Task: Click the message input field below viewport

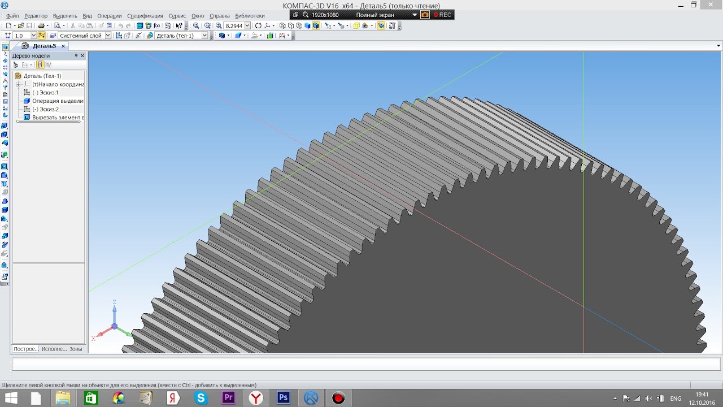Action: coord(366,365)
